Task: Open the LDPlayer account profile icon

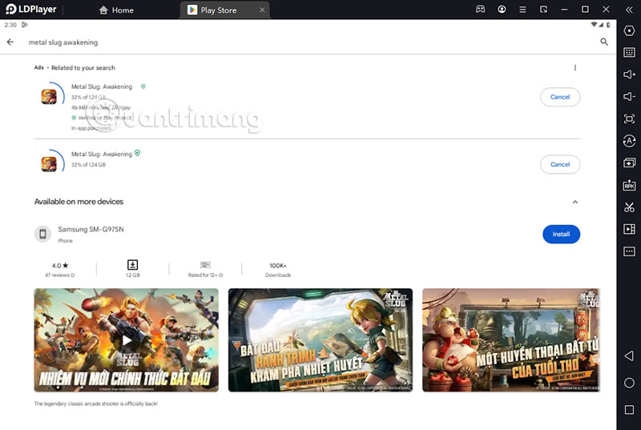Action: (x=502, y=9)
